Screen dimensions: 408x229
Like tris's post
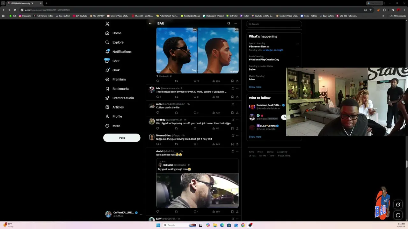pos(195,97)
